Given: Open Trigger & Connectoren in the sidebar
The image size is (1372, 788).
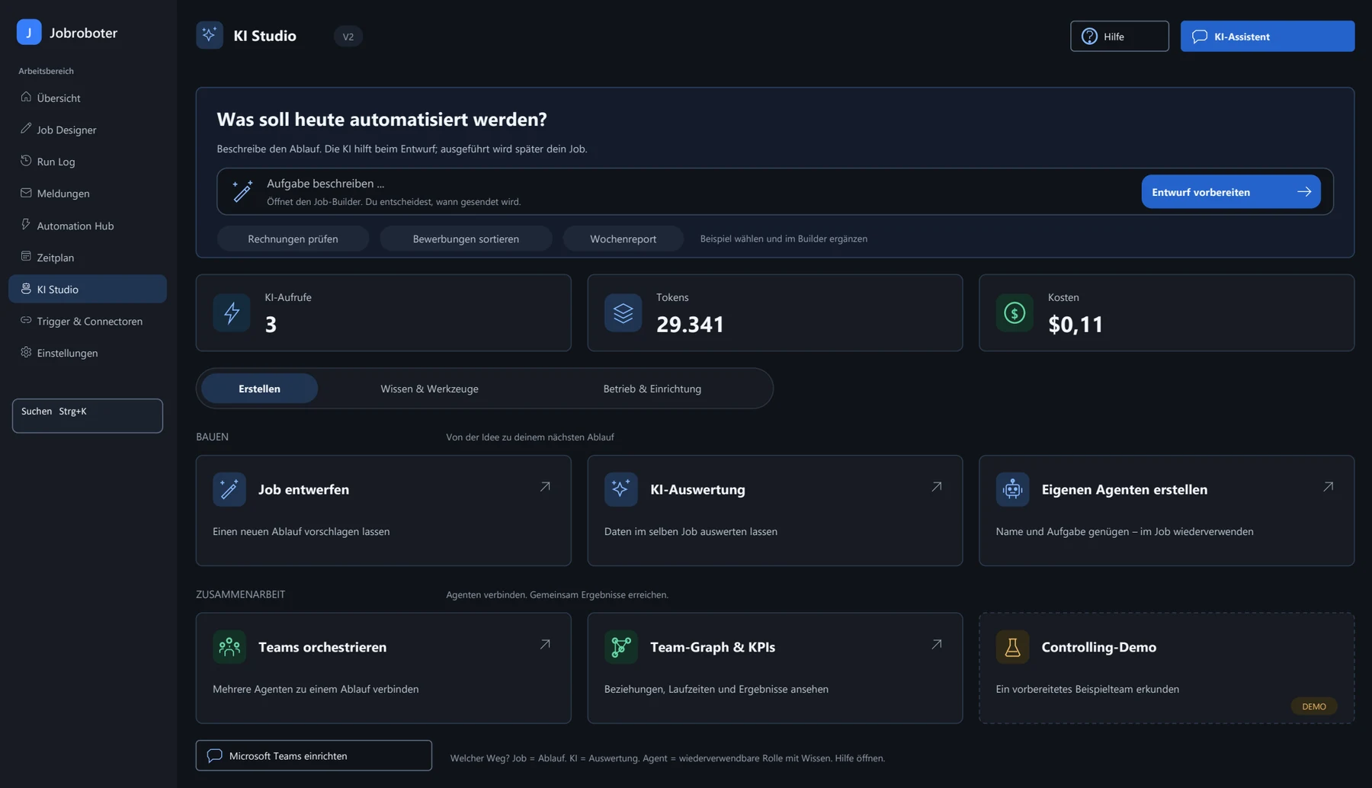Looking at the screenshot, I should click(88, 321).
